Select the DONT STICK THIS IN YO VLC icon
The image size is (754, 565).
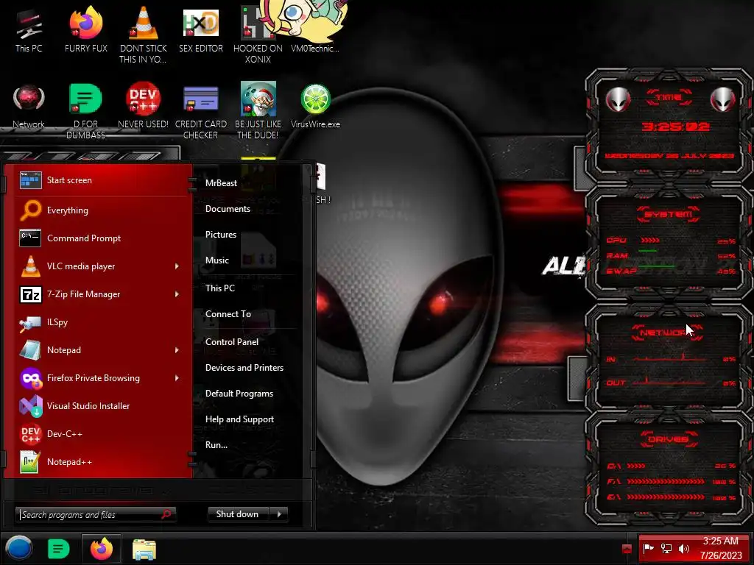pos(144,35)
